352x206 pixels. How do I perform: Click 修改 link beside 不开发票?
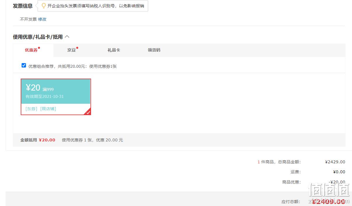point(42,19)
